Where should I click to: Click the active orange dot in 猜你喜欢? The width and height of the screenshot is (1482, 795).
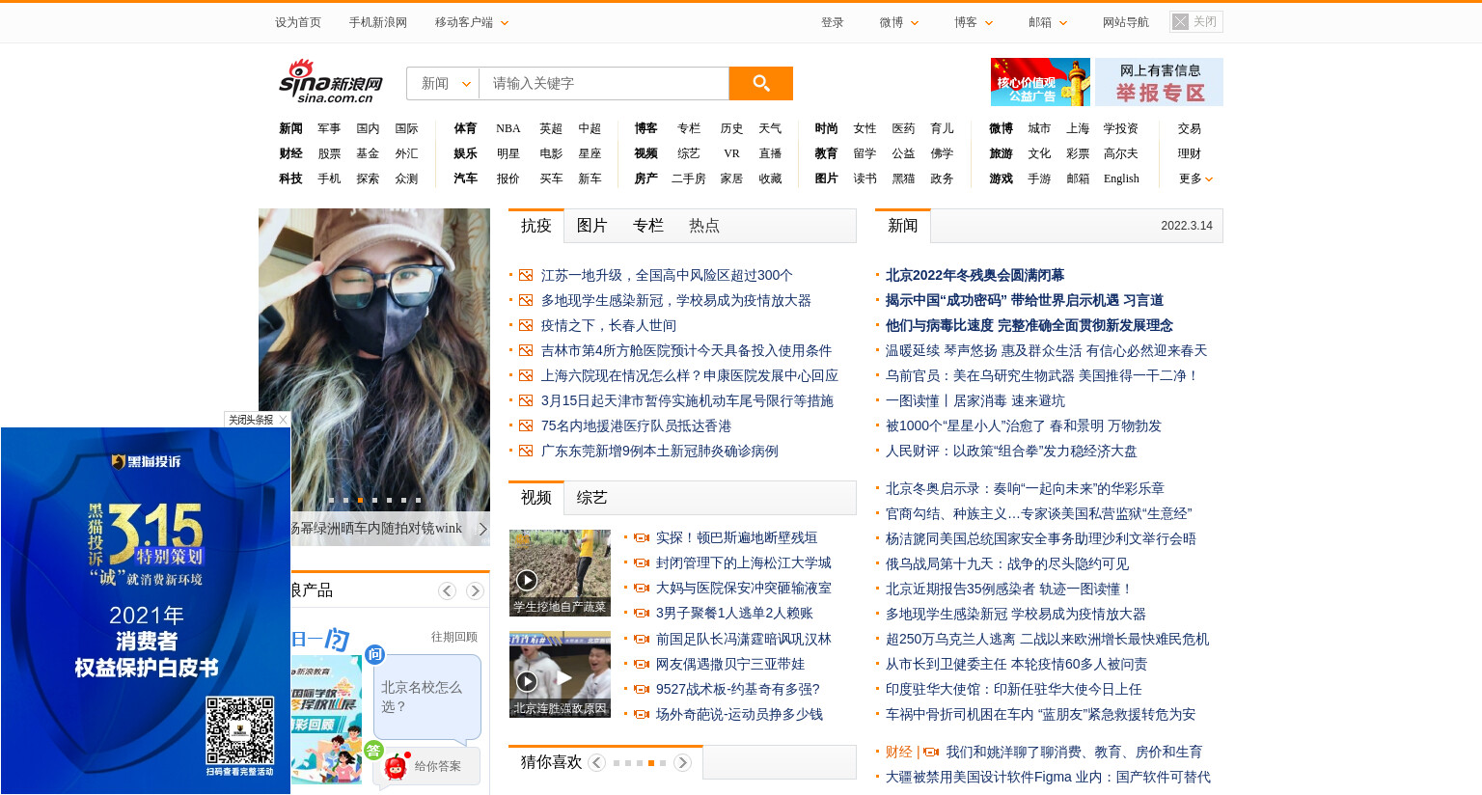651,763
